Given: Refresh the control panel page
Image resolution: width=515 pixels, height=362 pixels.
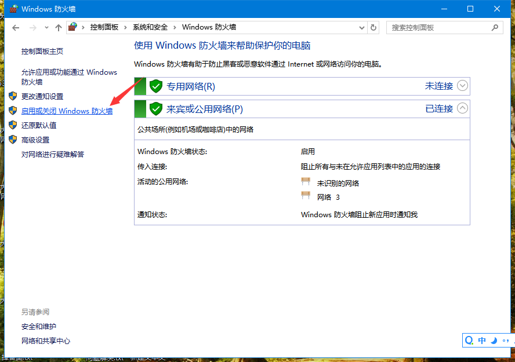Looking at the screenshot, I should pos(373,28).
